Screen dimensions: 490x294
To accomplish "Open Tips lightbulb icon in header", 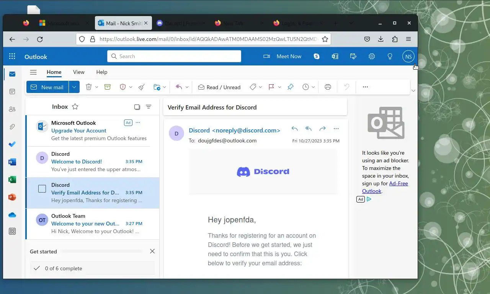I will [x=390, y=56].
